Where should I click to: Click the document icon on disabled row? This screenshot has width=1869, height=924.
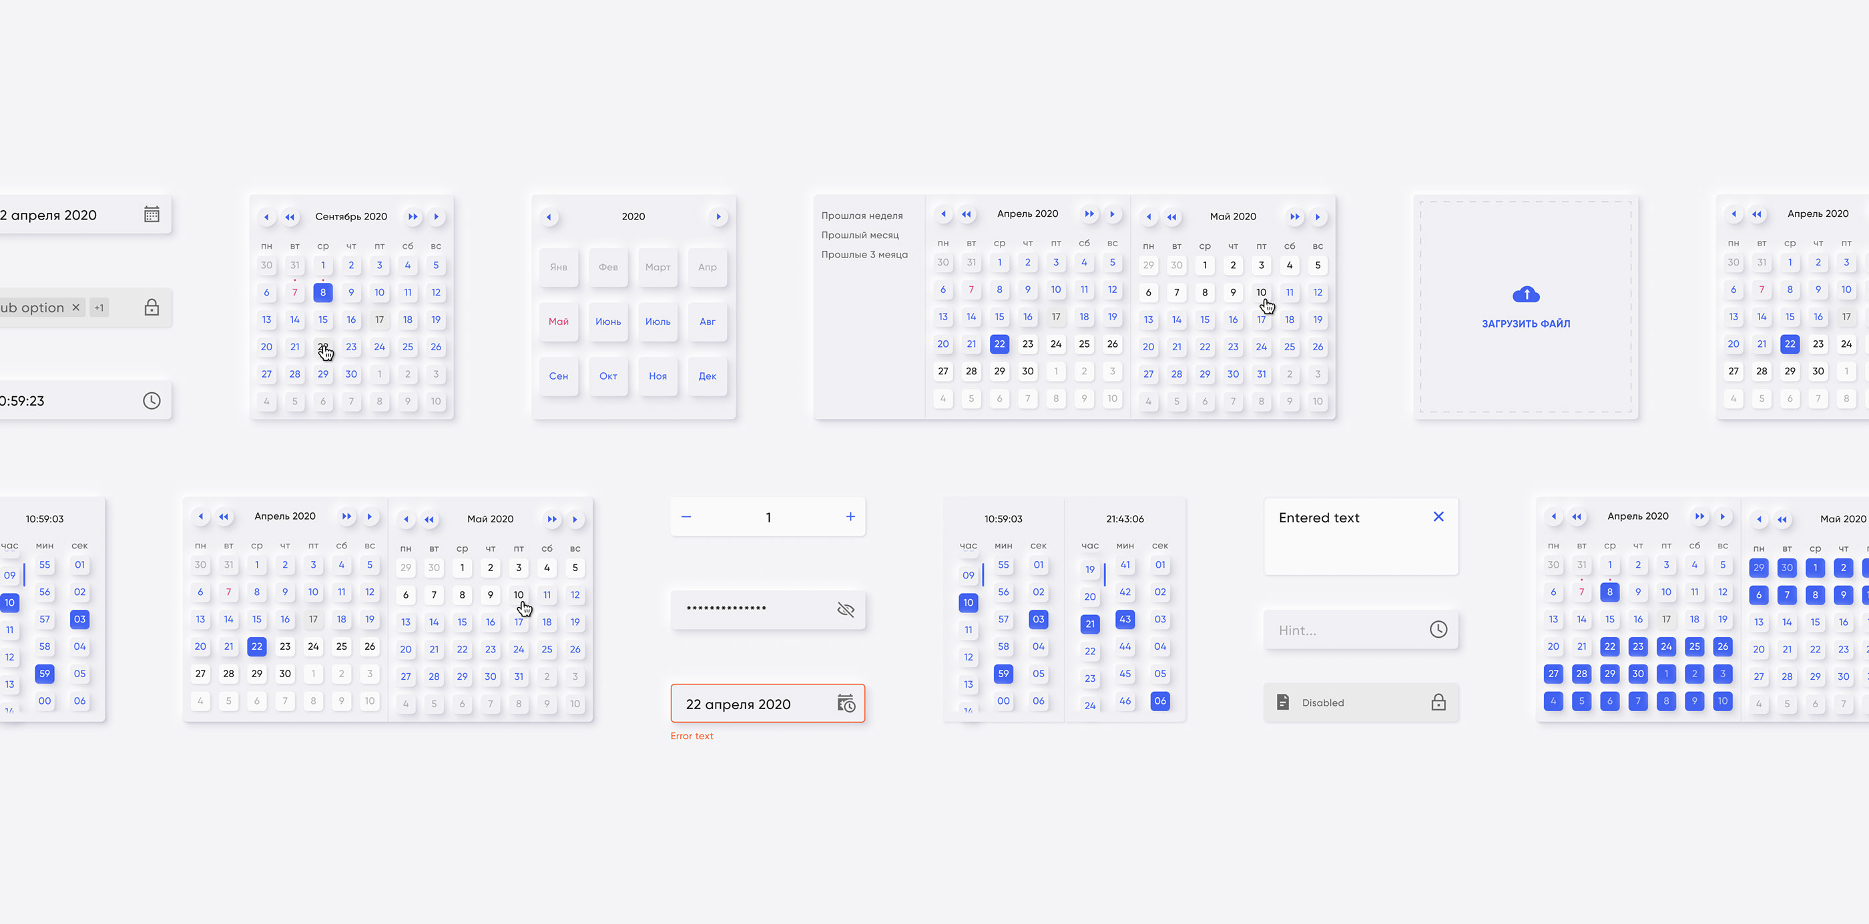tap(1282, 703)
